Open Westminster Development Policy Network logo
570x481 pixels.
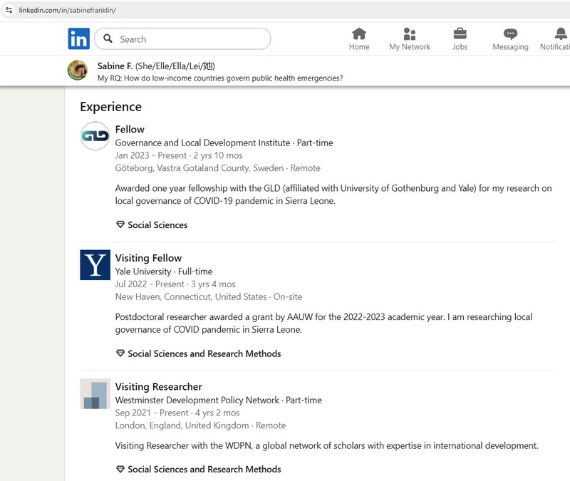tap(95, 394)
